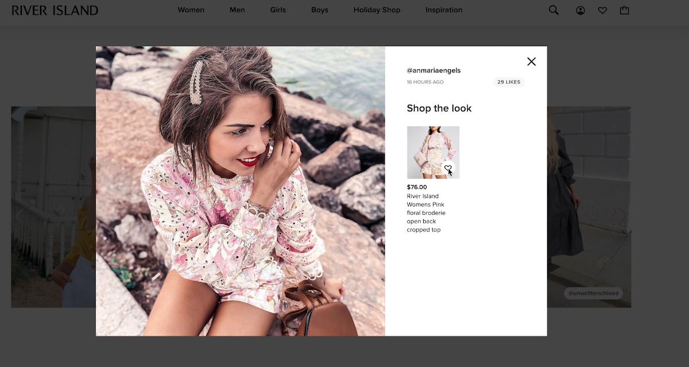The width and height of the screenshot is (689, 367).
Task: Open the Pink floral broderie top link
Action: (x=425, y=213)
